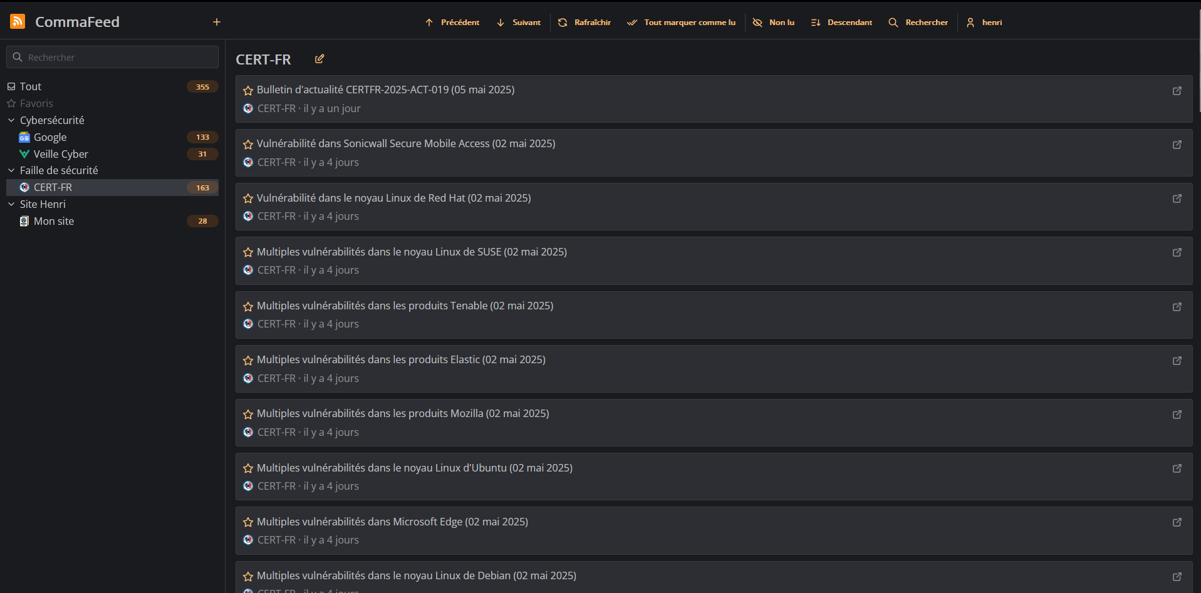Click the plus icon to add a subscription
The height and width of the screenshot is (593, 1201).
coord(217,22)
